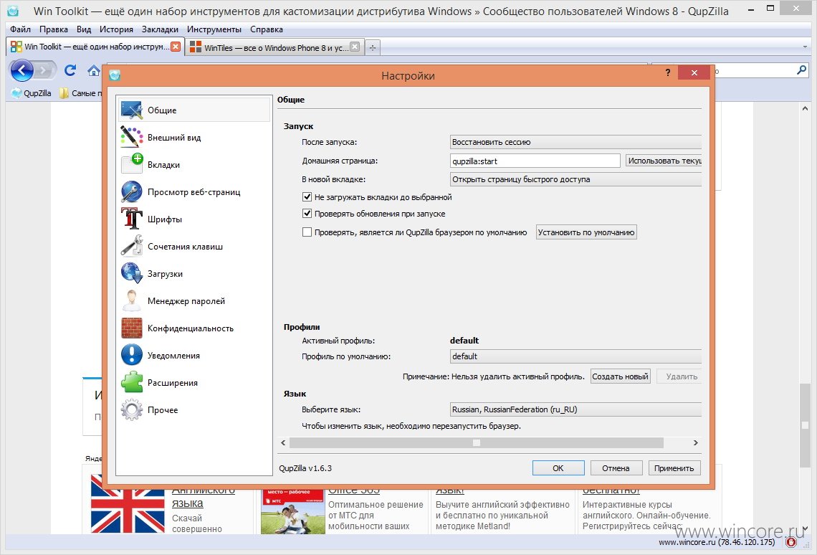Image resolution: width=817 pixels, height=555 pixels.
Task: Click the OK button
Action: coord(558,468)
